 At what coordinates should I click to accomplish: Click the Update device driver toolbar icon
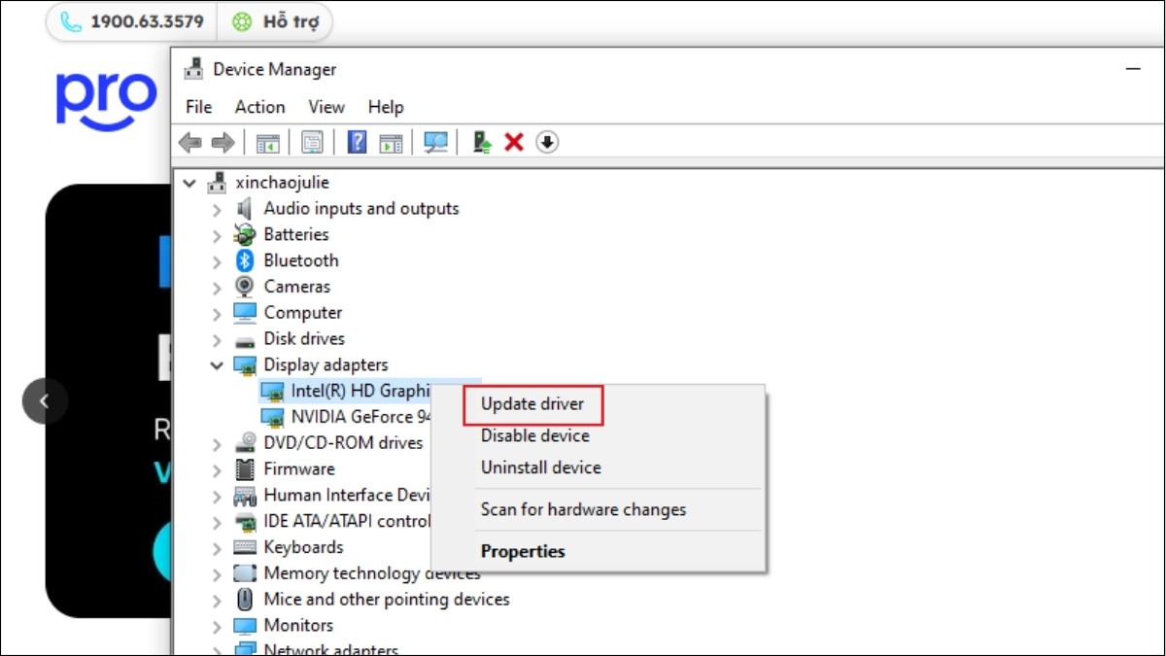click(482, 143)
